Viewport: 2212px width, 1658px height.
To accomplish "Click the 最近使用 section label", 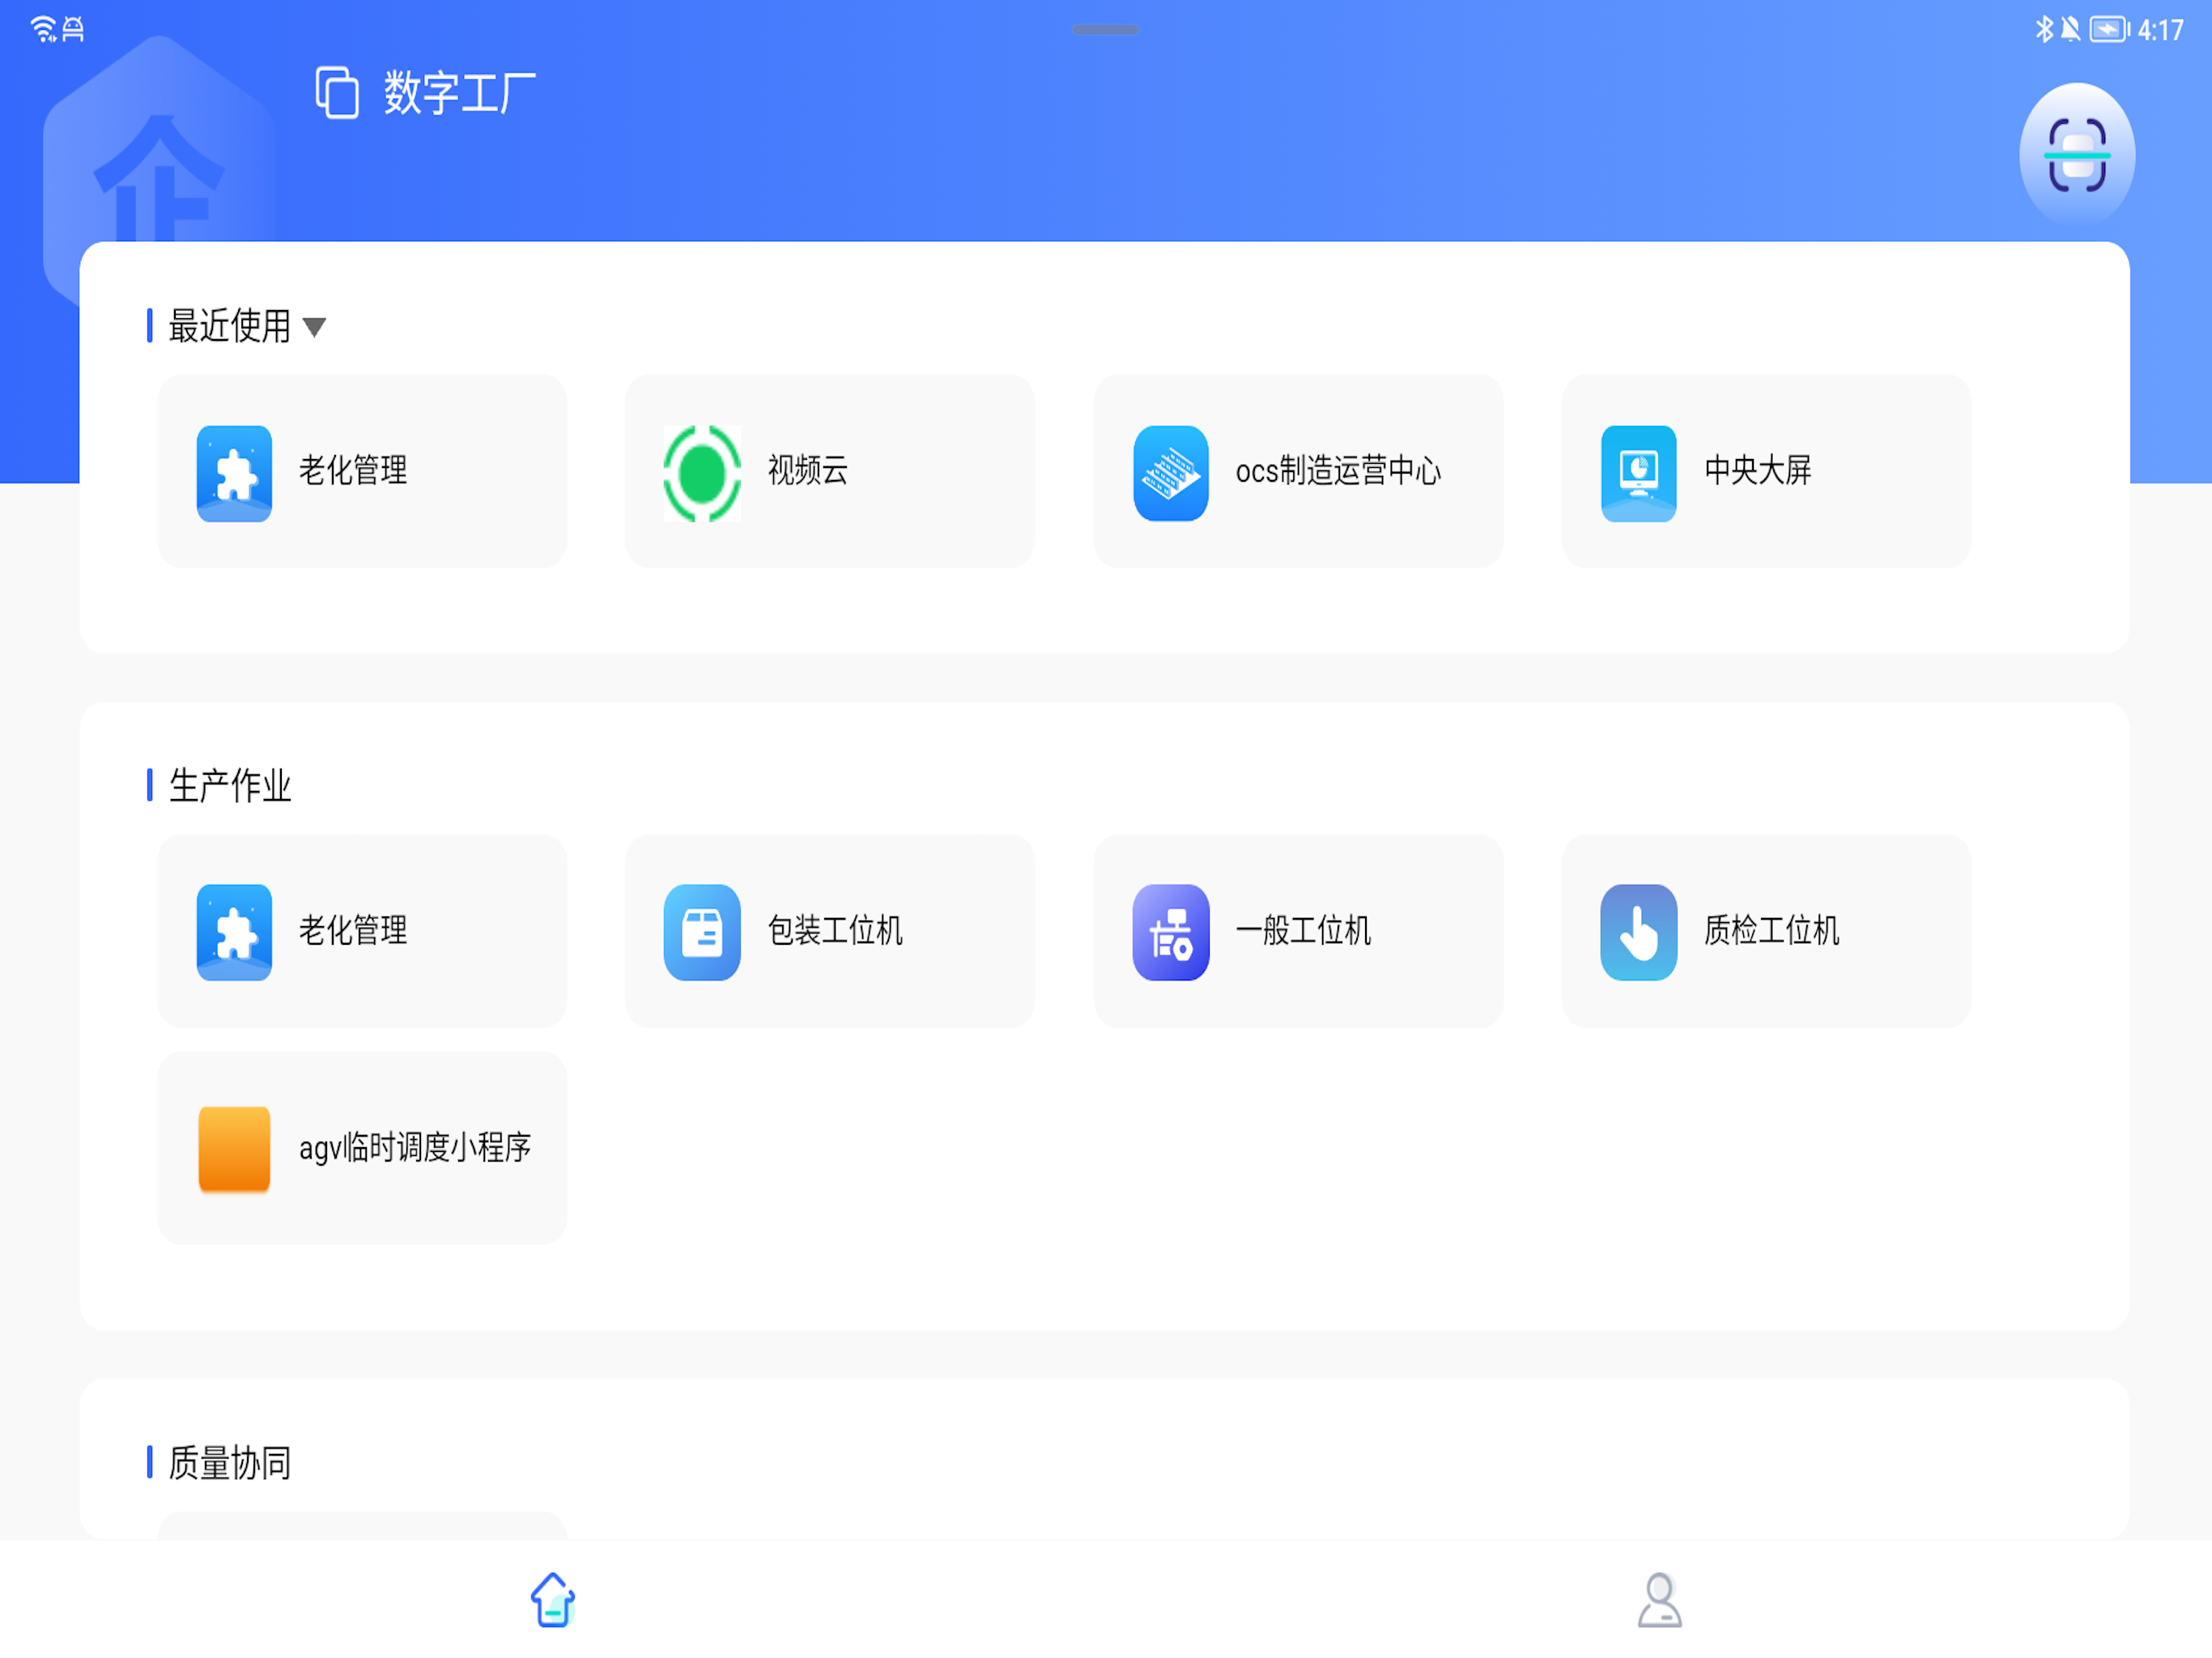I will click(x=229, y=326).
